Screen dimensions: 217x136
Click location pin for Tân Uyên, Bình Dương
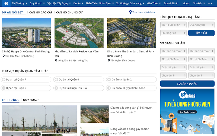(x=109, y=61)
